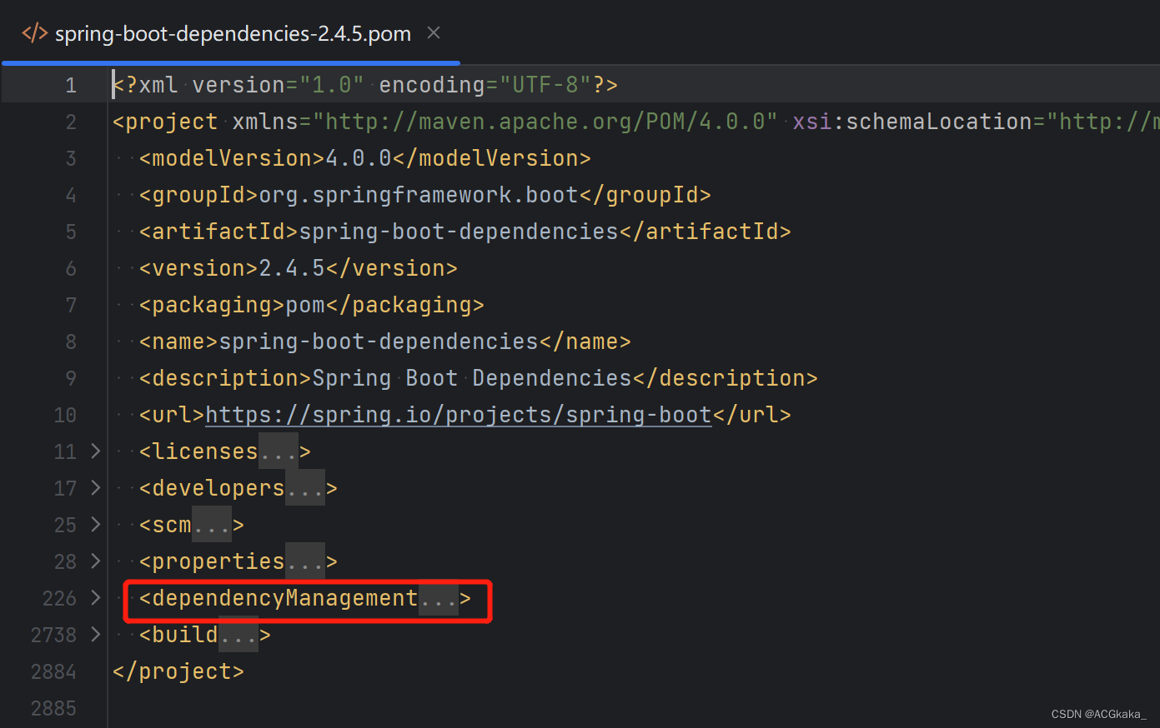Image resolution: width=1160 pixels, height=728 pixels.
Task: Expand the folded dependencyManagement block chevron
Action: click(95, 598)
